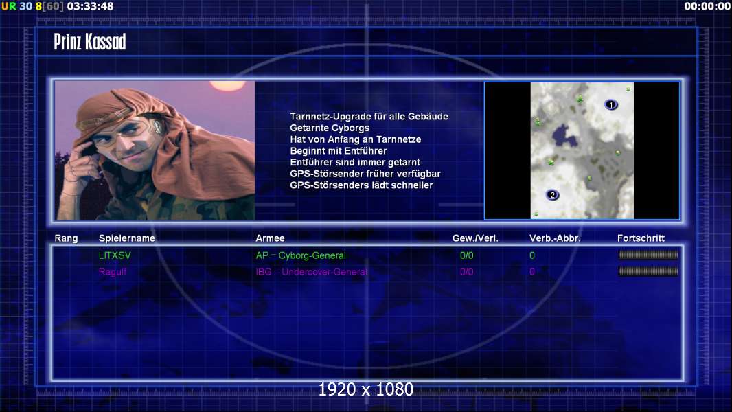732x412 pixels.
Task: Click 'Getarnte Cyborgs' ability line
Action: [330, 128]
